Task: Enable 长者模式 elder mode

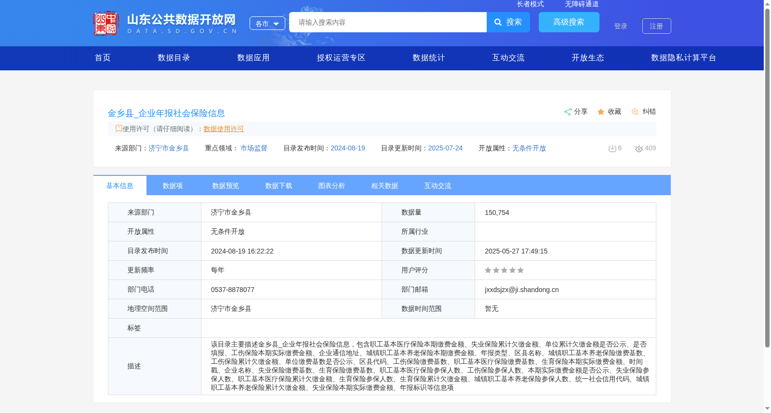Action: (x=530, y=4)
